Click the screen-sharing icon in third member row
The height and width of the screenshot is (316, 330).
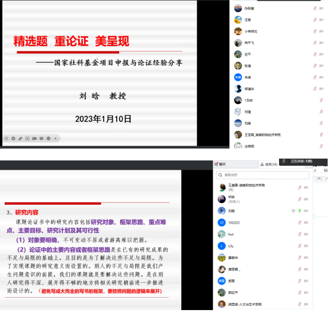pyautogui.click(x=293, y=211)
